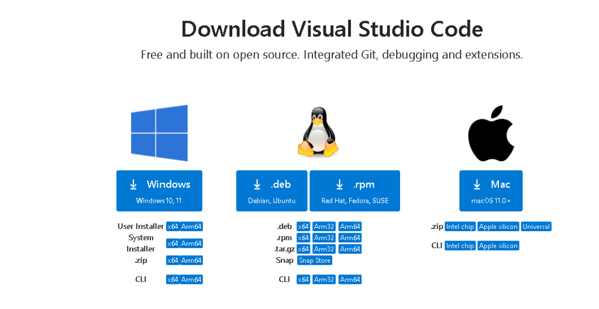
Task: Open the Snap Store link
Action: point(315,261)
